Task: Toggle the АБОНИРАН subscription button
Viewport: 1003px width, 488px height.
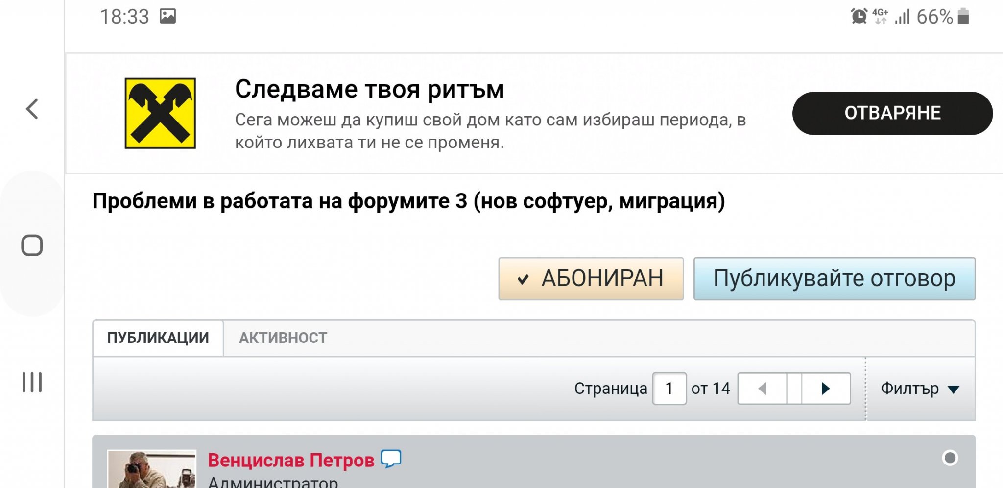Action: click(x=591, y=279)
